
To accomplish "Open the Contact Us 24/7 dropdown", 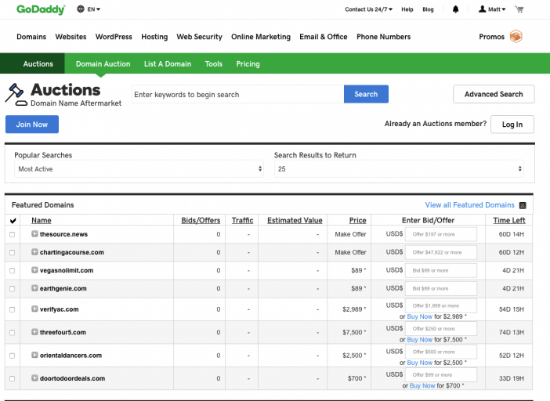I will (x=369, y=9).
